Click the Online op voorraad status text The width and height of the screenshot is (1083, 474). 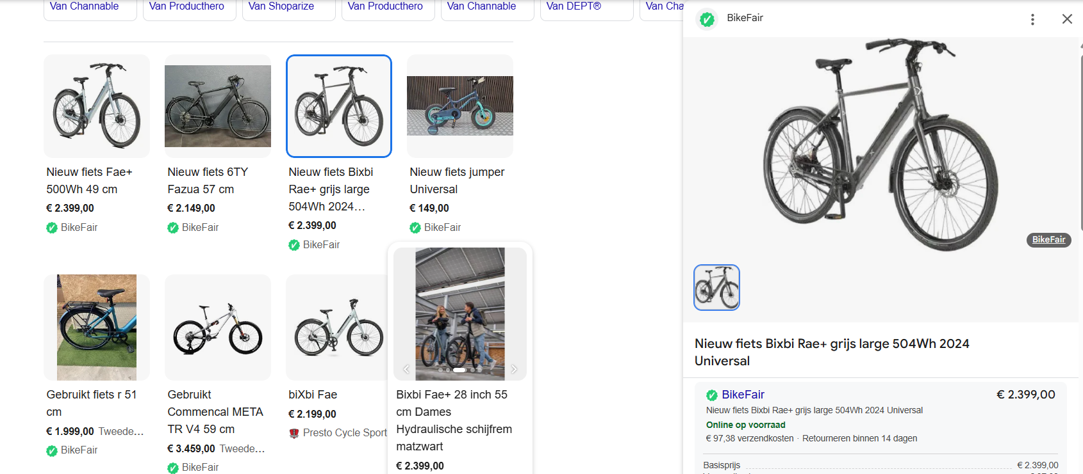pos(745,425)
